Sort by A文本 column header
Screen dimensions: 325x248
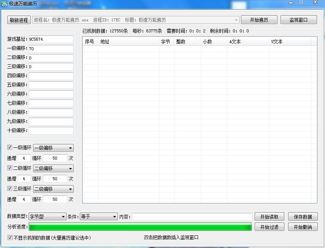248,42
